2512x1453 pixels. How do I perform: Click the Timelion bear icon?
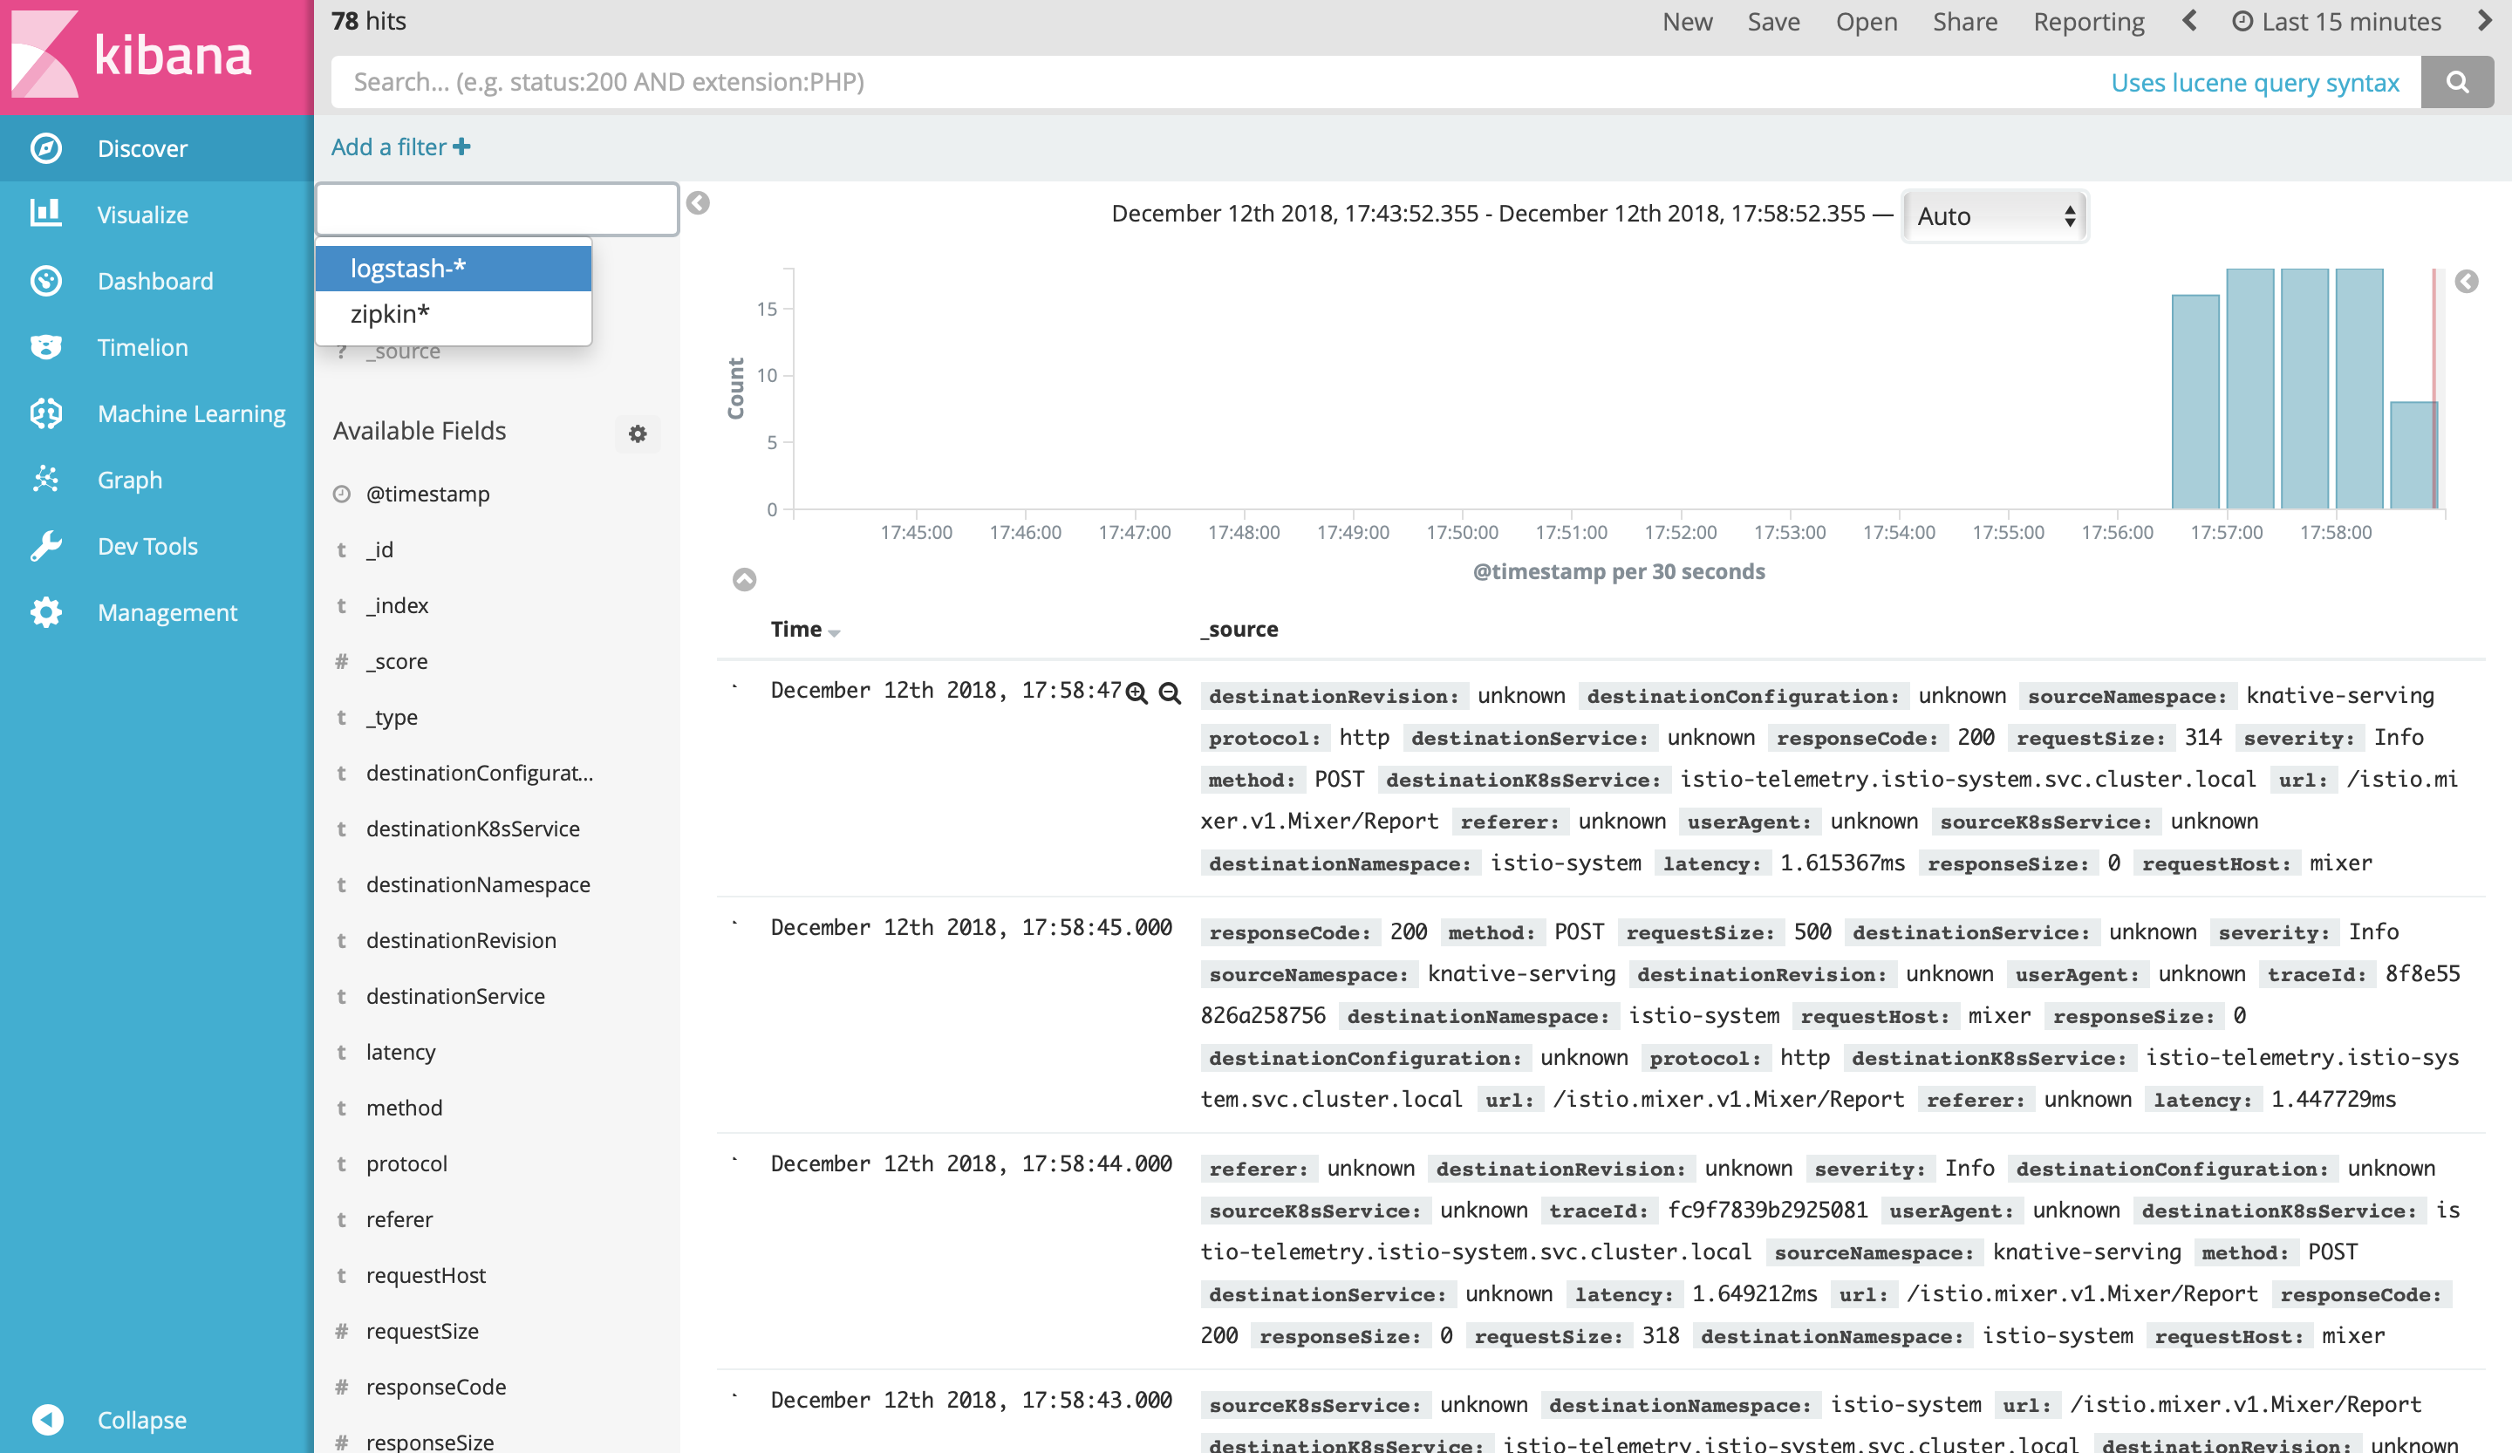point(46,347)
